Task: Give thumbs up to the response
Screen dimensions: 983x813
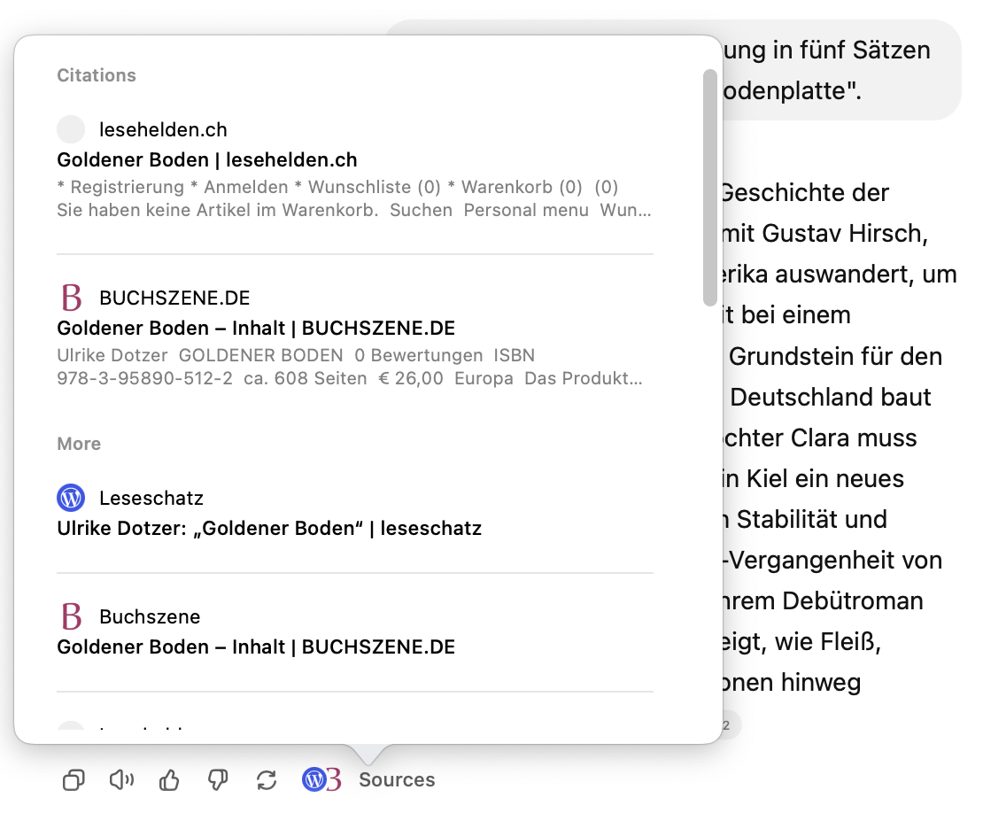Action: click(169, 779)
